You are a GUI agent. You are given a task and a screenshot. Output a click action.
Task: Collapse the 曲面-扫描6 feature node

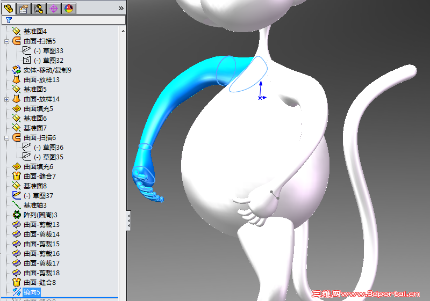click(x=6, y=138)
